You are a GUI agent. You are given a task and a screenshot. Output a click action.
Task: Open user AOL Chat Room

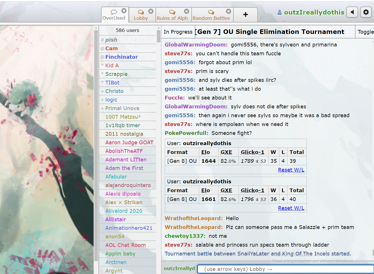coord(128,245)
